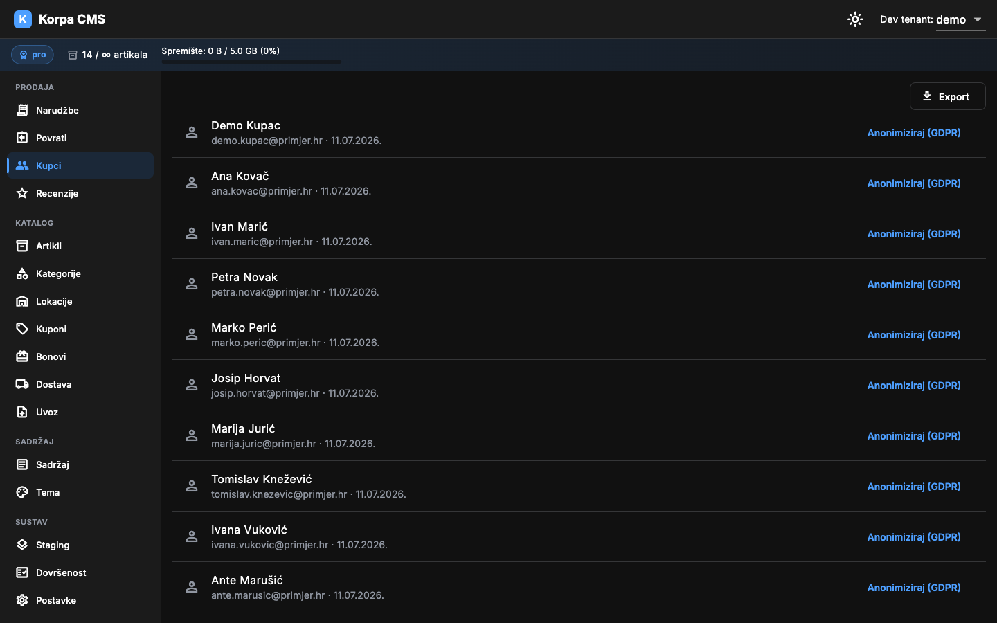Click the Spremište storage label
997x623 pixels.
(x=220, y=51)
